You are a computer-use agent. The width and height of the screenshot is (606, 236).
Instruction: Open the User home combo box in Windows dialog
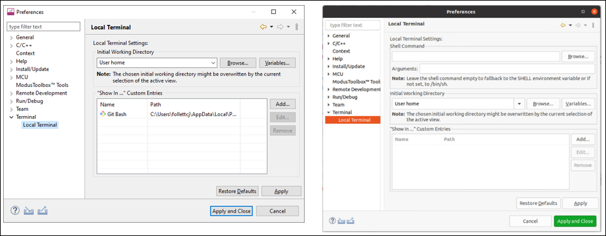click(x=157, y=62)
